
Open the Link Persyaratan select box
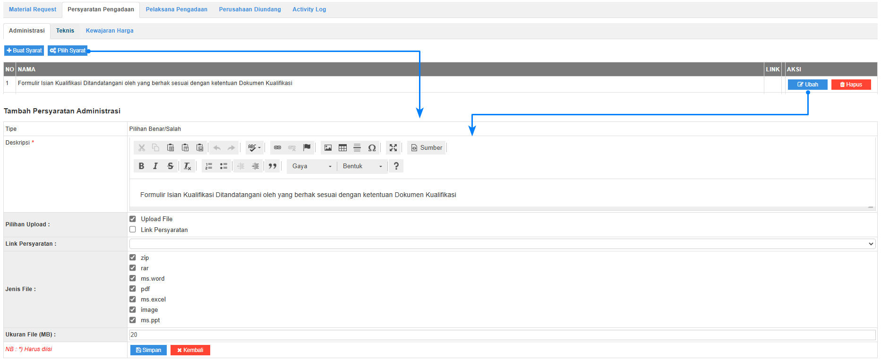(502, 244)
